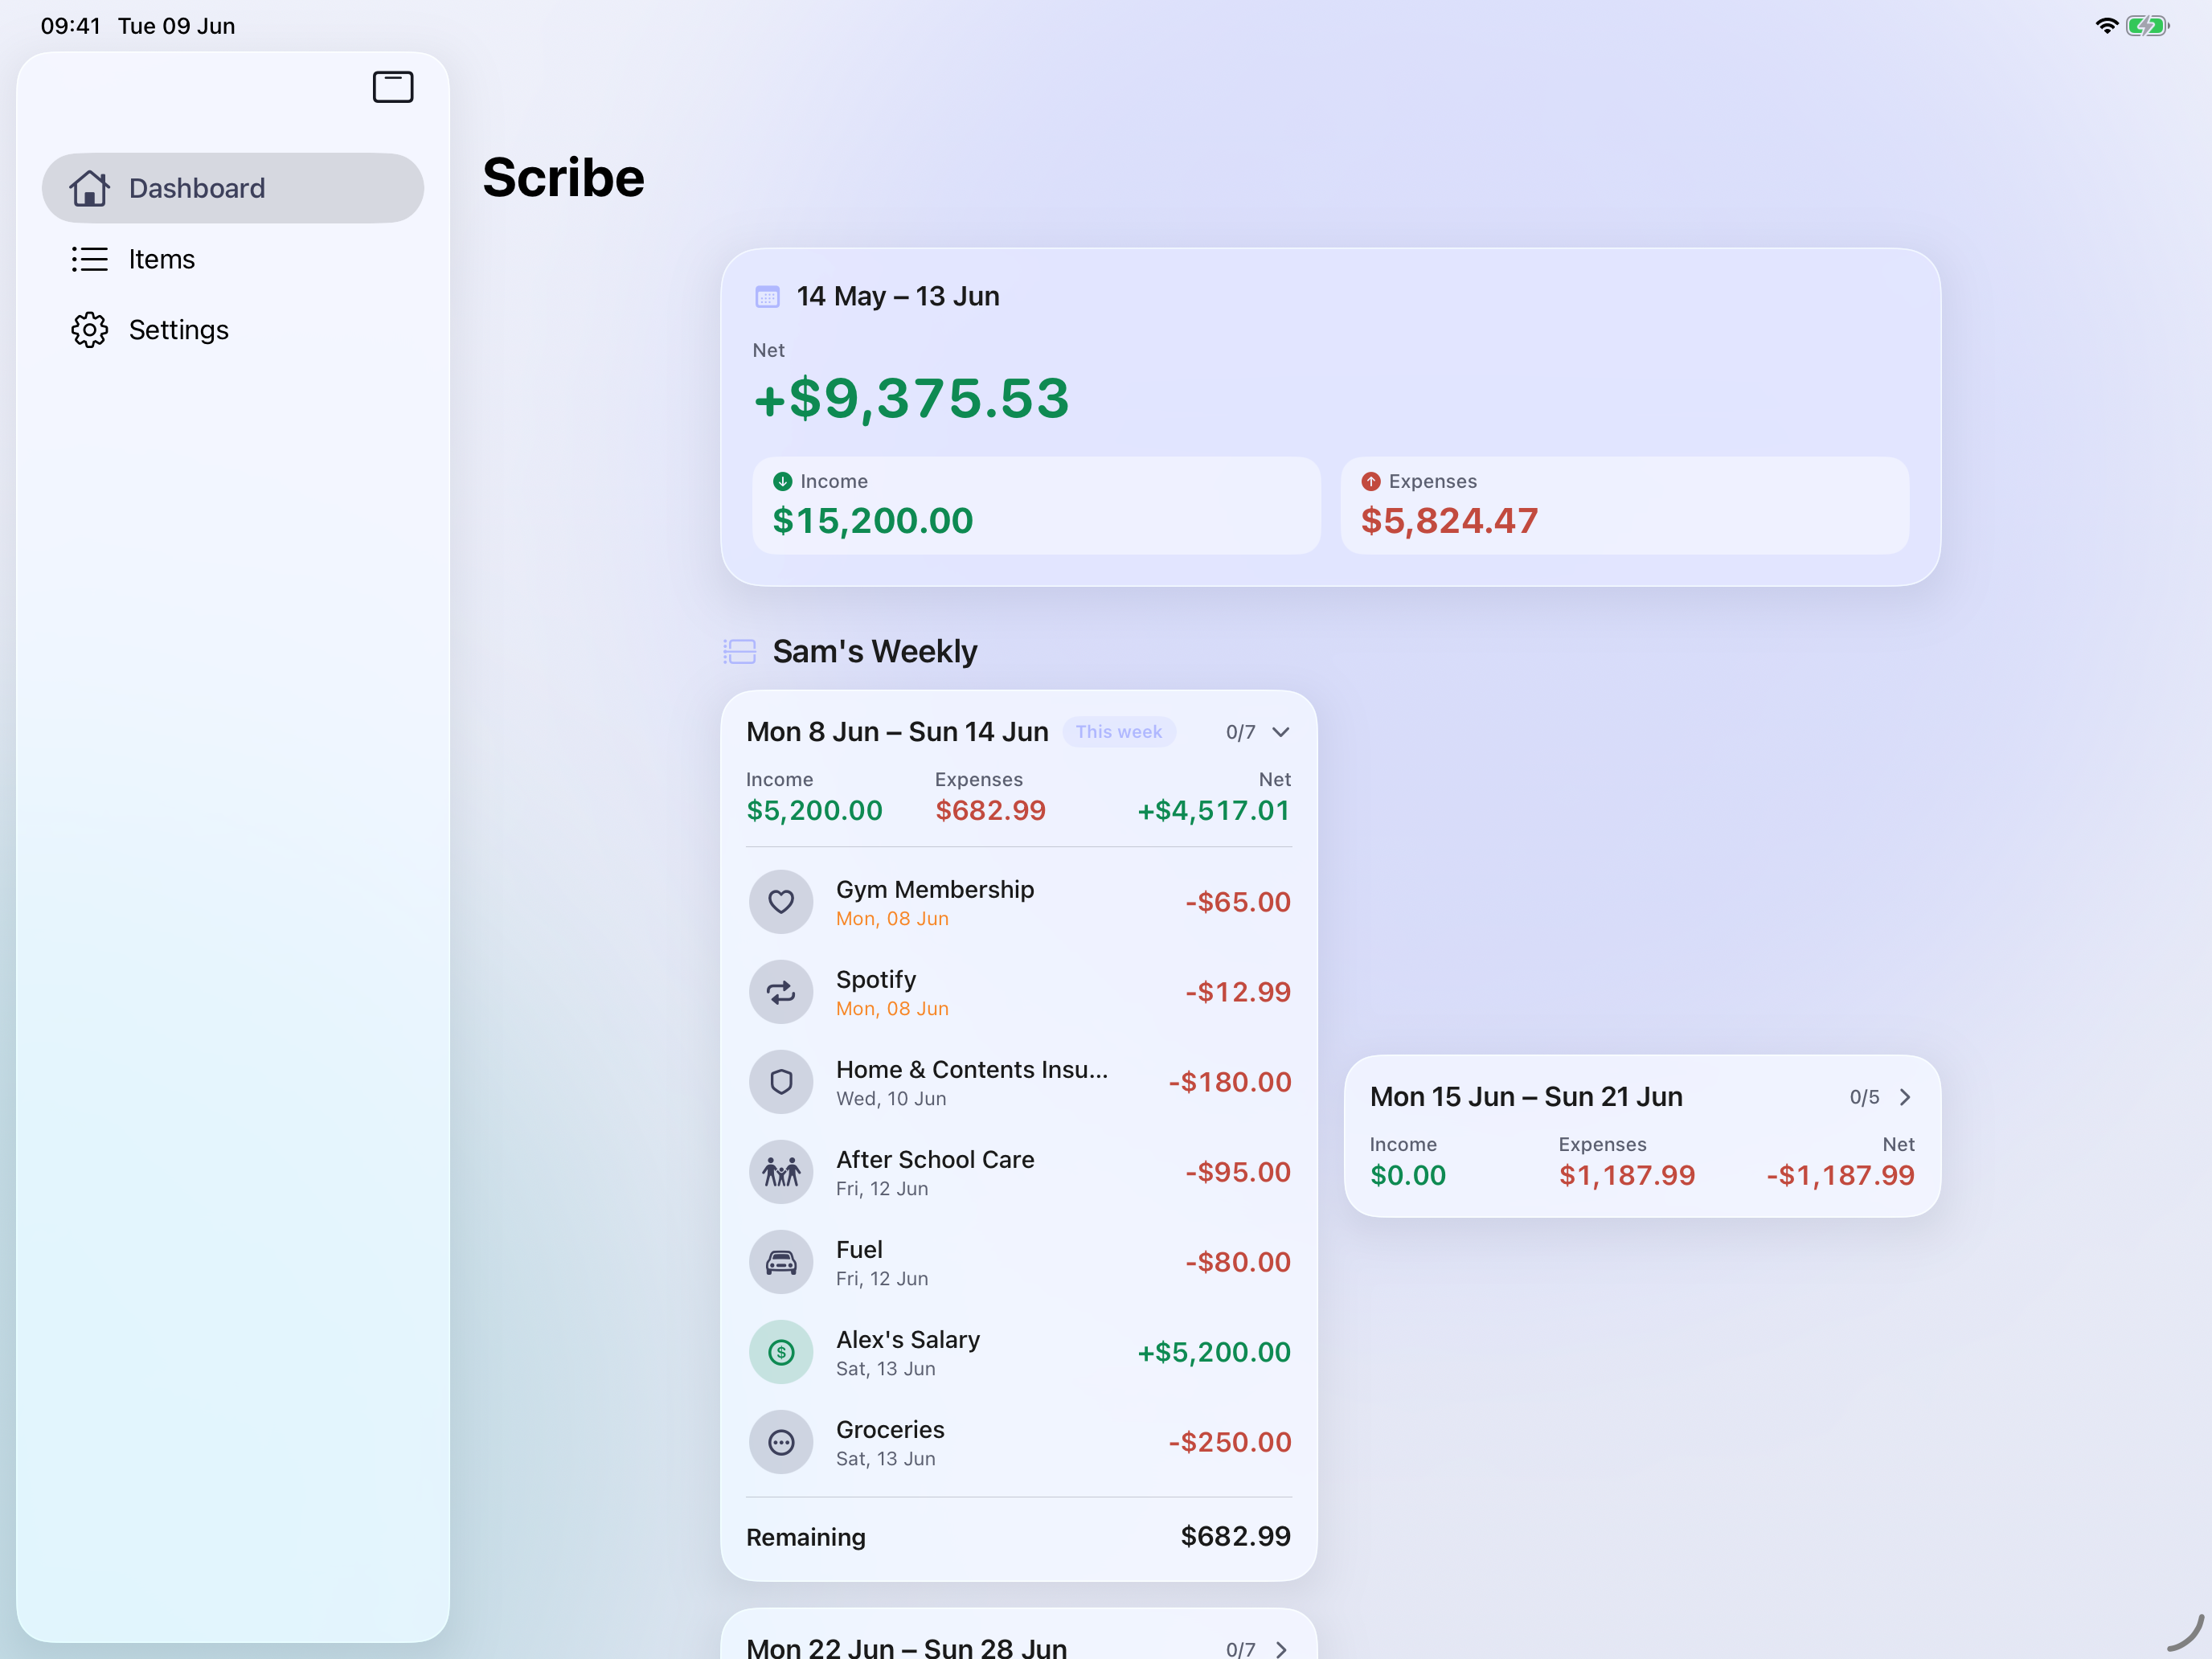Select Dashboard in the sidebar
Screen dimensions: 2212x1659
(233, 188)
